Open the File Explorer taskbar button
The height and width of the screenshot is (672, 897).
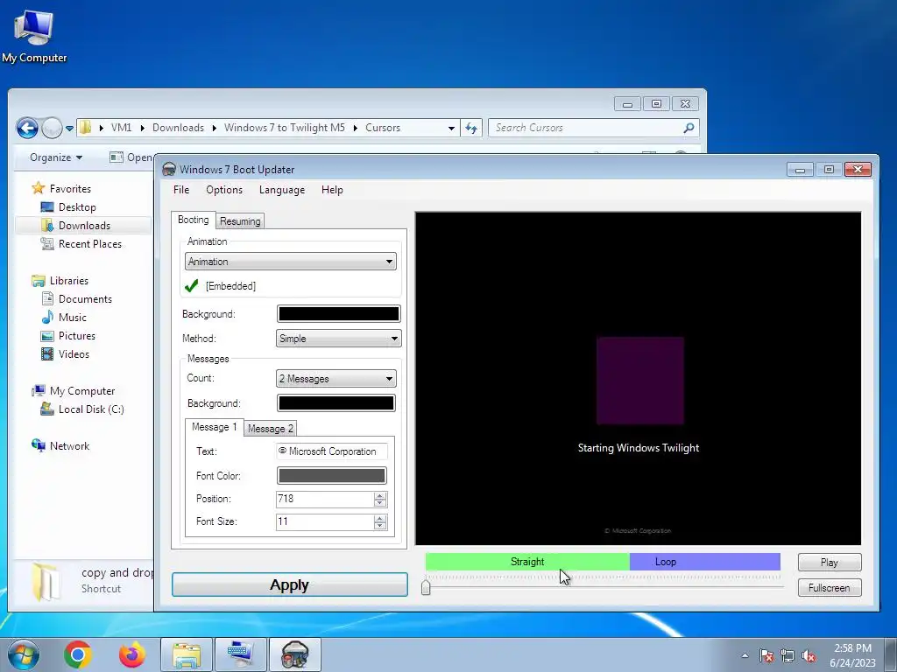coord(187,654)
